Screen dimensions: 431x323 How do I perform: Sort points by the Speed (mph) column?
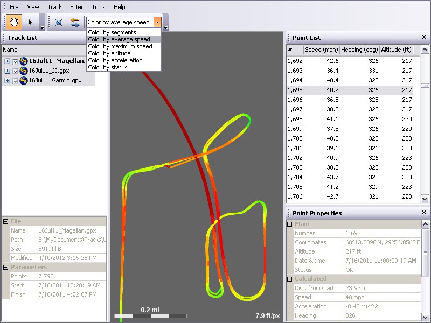point(322,50)
